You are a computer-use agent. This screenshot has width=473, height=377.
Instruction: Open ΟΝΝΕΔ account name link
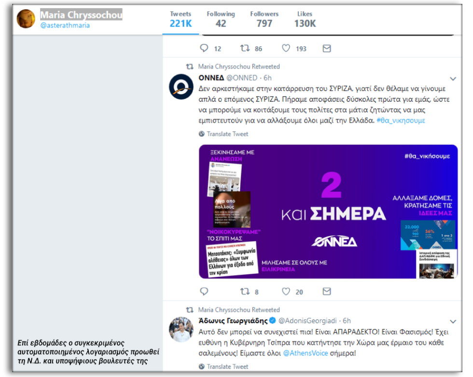coord(211,78)
